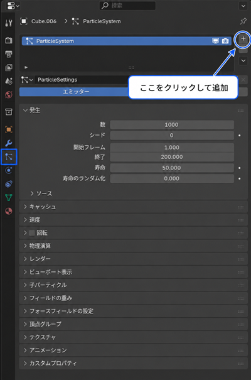This screenshot has width=251, height=380.
Task: Animate 寿命のランダム化 with its keyframe dot
Action: pos(239,178)
